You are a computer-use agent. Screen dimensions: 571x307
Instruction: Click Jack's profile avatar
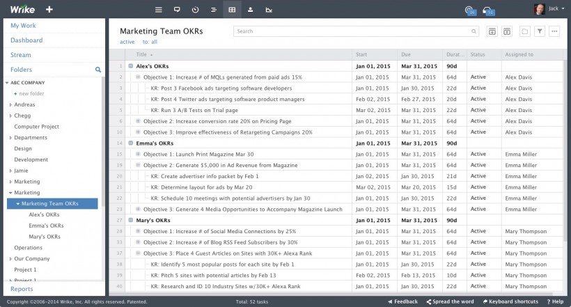tap(540, 9)
